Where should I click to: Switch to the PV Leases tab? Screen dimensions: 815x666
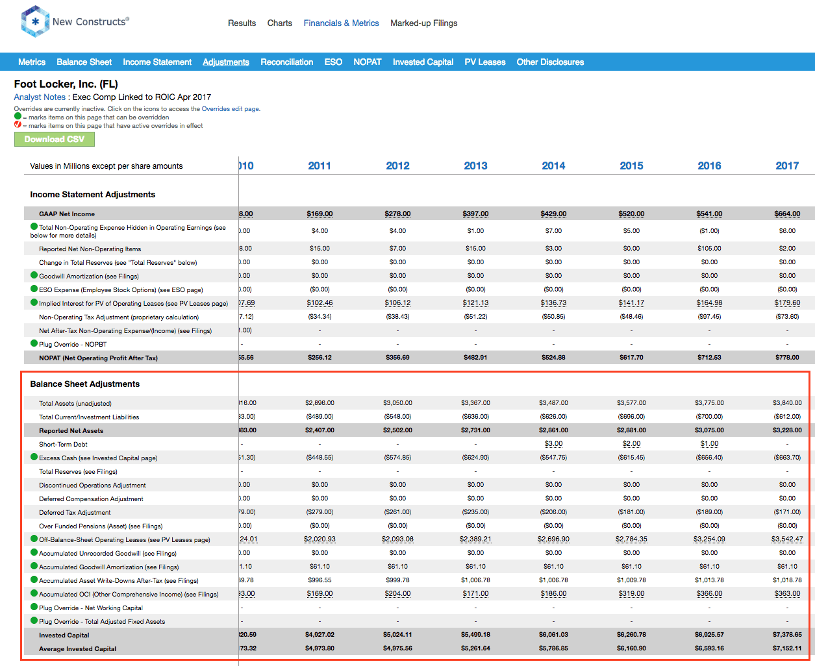(485, 62)
